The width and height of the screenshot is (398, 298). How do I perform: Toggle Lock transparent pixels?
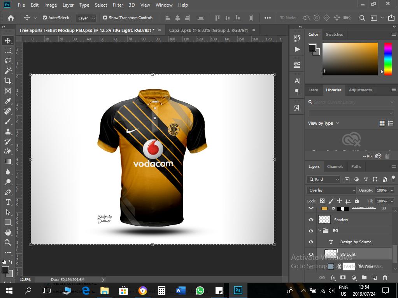tap(322, 201)
